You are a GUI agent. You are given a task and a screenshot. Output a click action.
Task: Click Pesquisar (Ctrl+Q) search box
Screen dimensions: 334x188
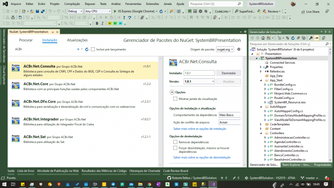pyautogui.click(x=216, y=4)
